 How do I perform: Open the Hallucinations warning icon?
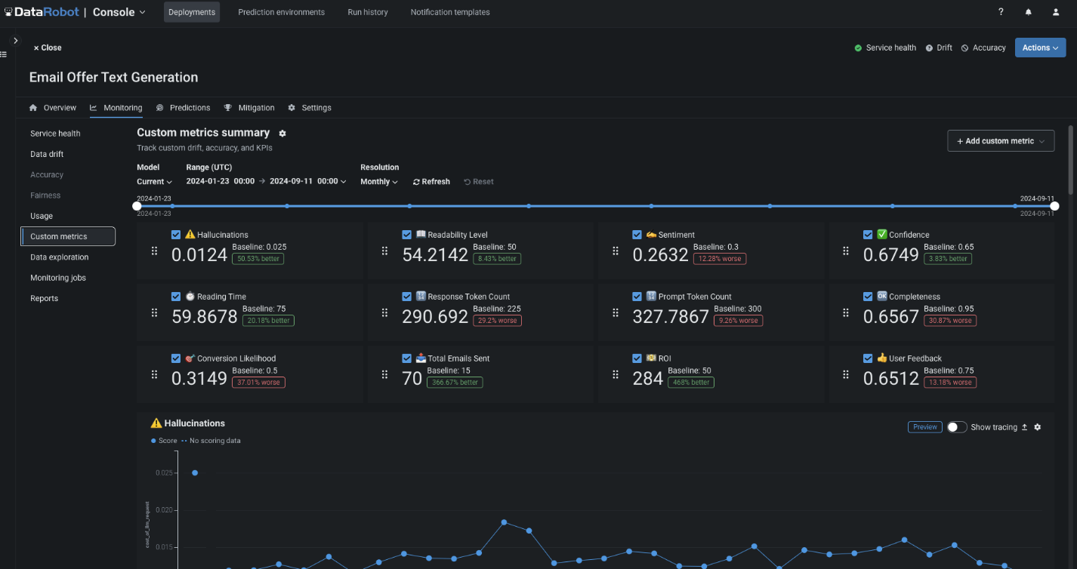pos(189,234)
